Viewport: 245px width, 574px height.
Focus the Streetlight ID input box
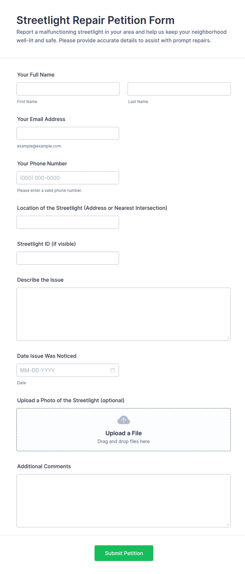click(x=68, y=258)
